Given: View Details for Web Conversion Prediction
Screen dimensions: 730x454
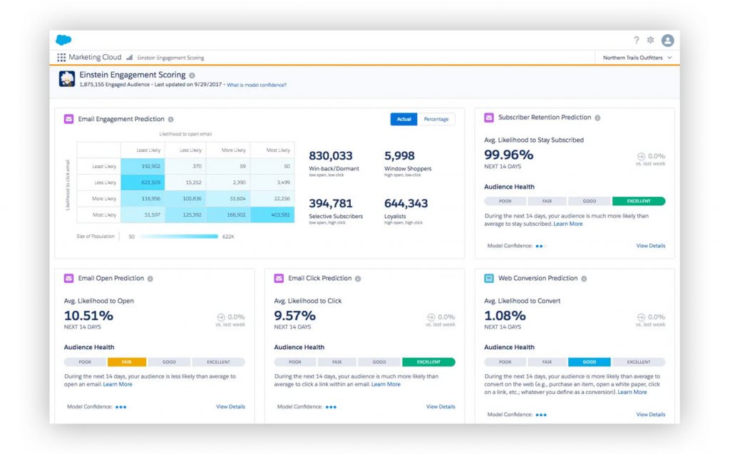Looking at the screenshot, I should point(650,414).
